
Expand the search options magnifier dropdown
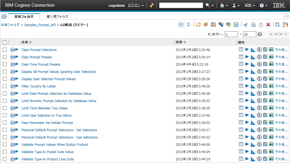click(x=213, y=5)
